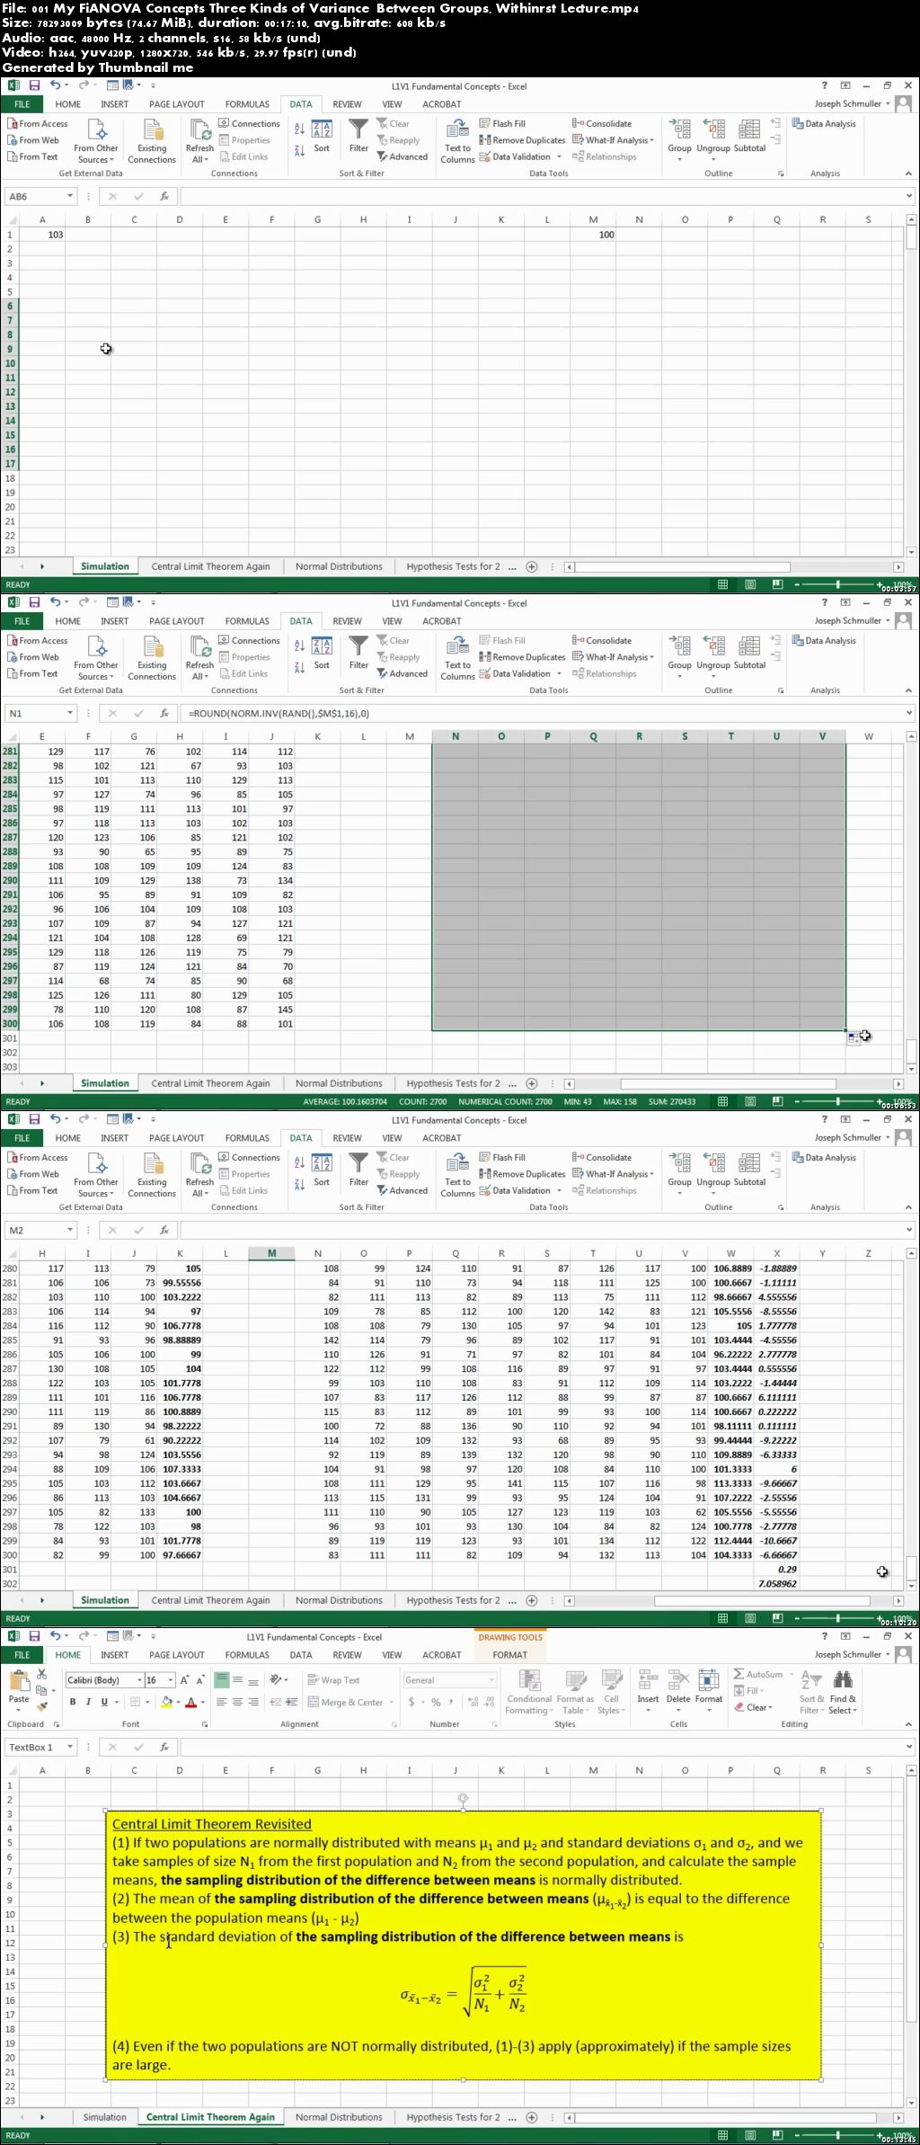Open the Merge & Center dropdown
The width and height of the screenshot is (920, 2145).
(390, 1703)
